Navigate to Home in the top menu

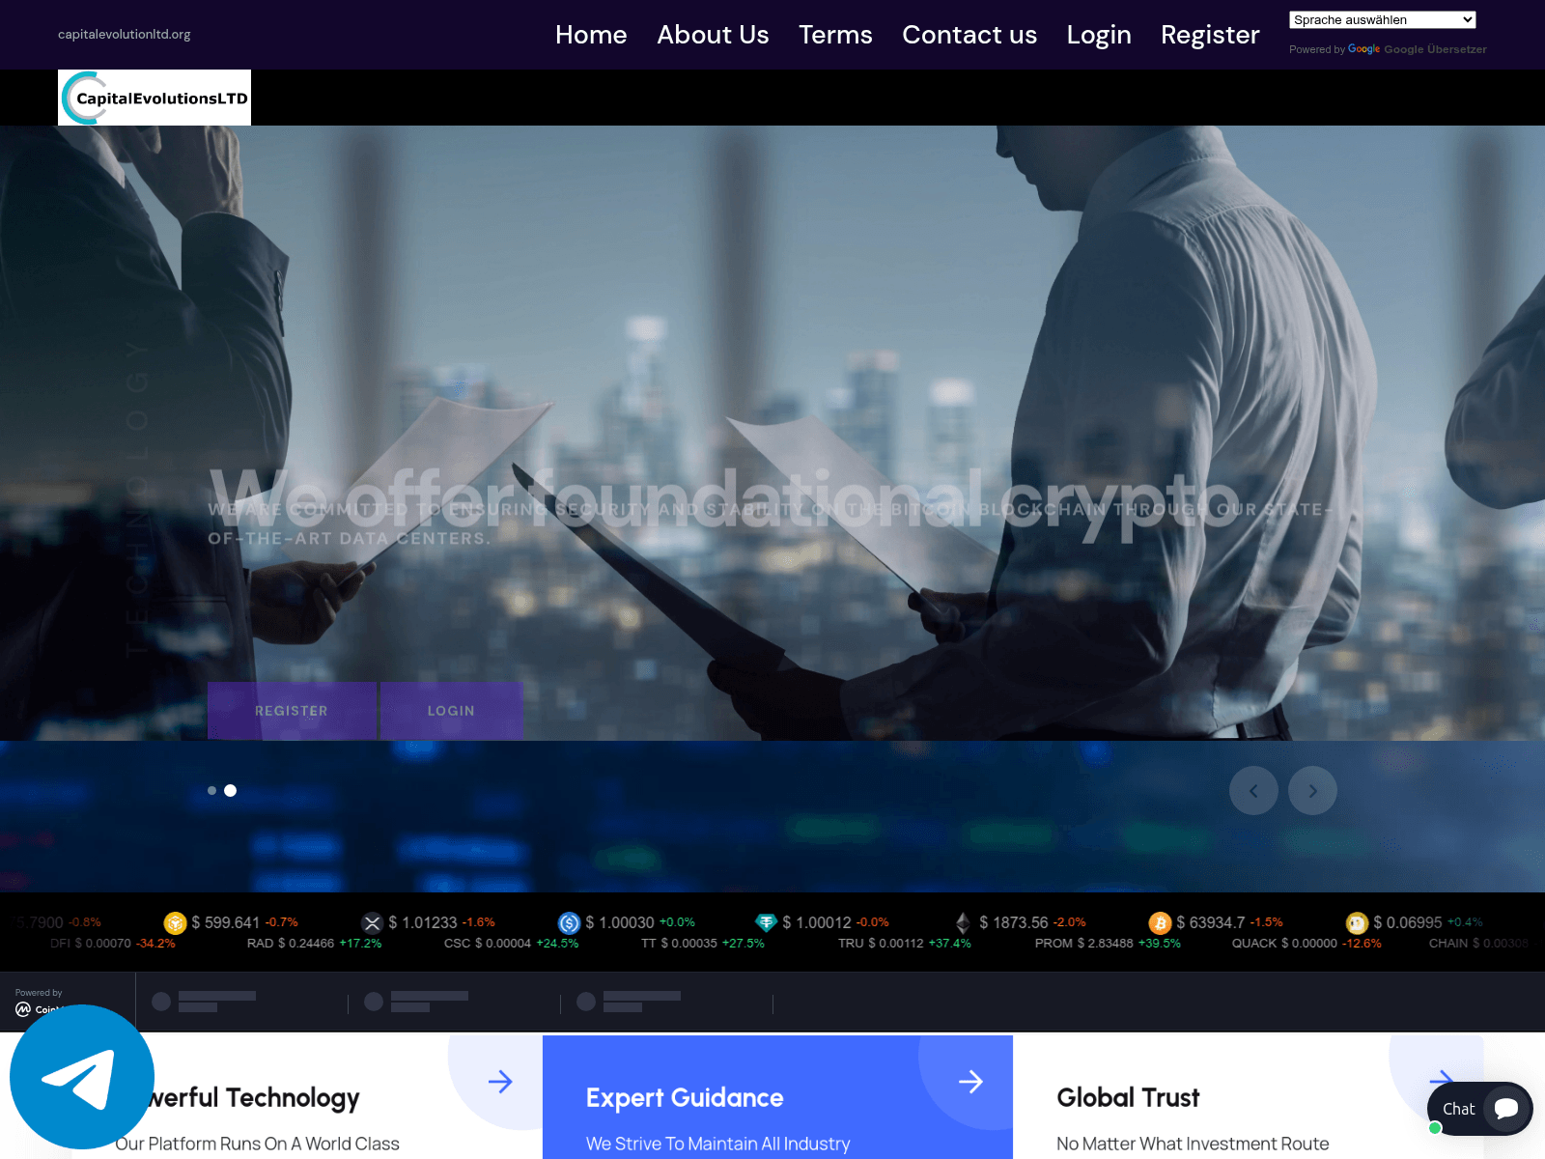point(591,35)
